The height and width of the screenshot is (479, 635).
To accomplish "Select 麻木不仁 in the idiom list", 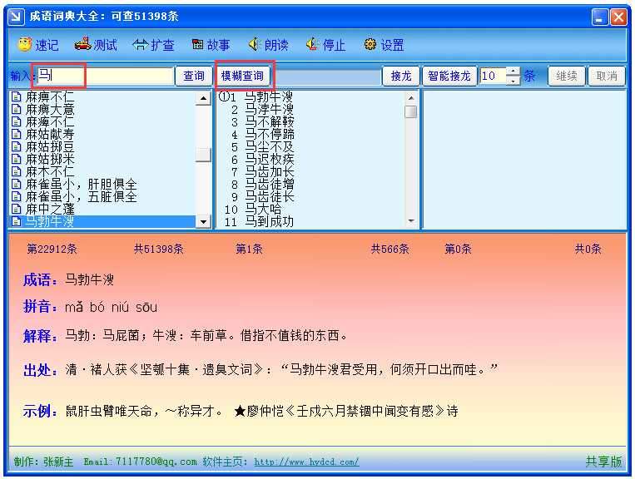I will coord(50,171).
